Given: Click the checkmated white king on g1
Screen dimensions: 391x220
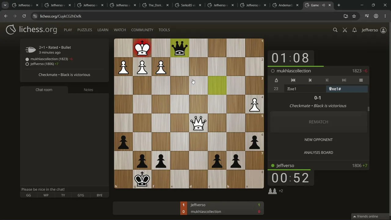Looking at the screenshot, I should pyautogui.click(x=142, y=48).
